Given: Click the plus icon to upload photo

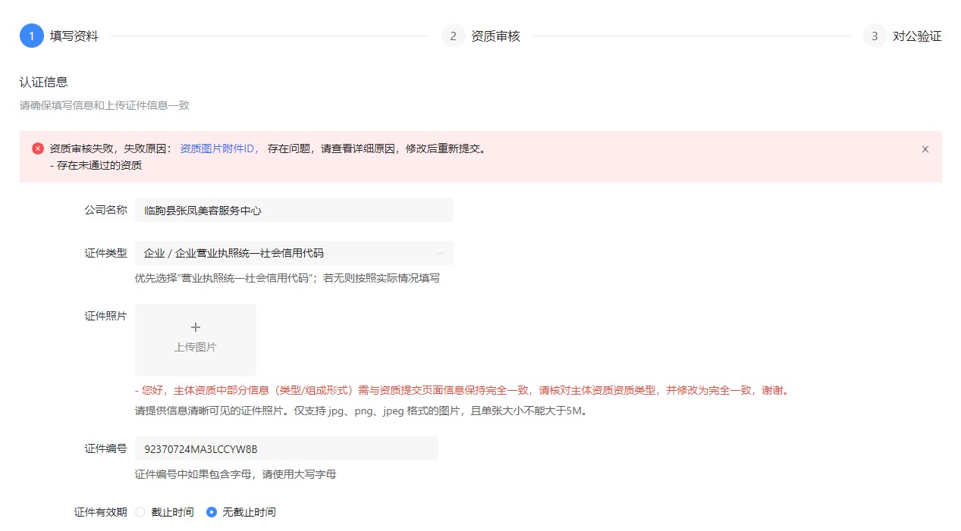Looking at the screenshot, I should [x=196, y=327].
